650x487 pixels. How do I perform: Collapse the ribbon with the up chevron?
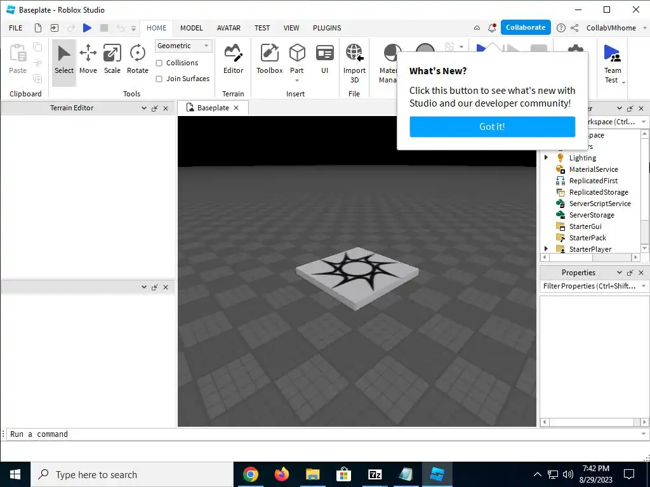pos(477,28)
